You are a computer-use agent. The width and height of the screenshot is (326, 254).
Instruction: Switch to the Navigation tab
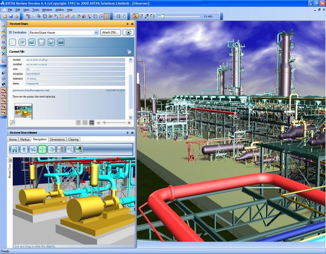click(40, 139)
